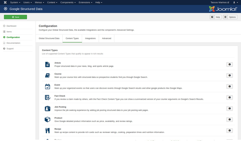Click the Joomla logo icon in top menu bar
This screenshot has width=241, height=141.
5,2
